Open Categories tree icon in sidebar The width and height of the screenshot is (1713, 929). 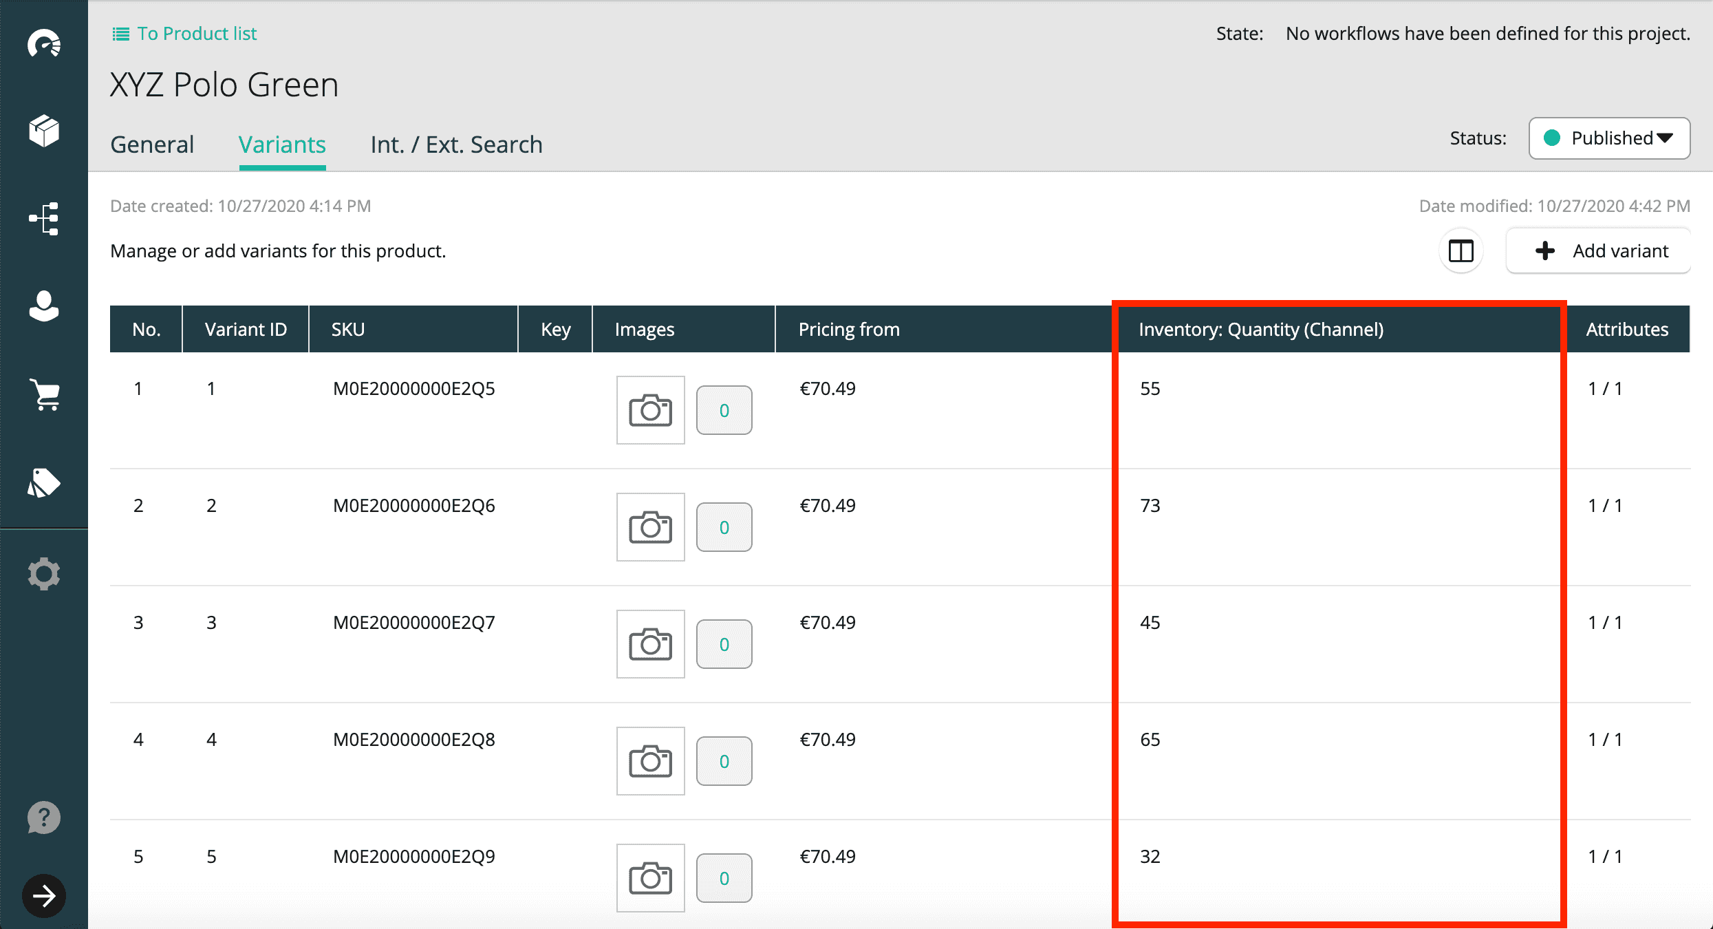44,219
